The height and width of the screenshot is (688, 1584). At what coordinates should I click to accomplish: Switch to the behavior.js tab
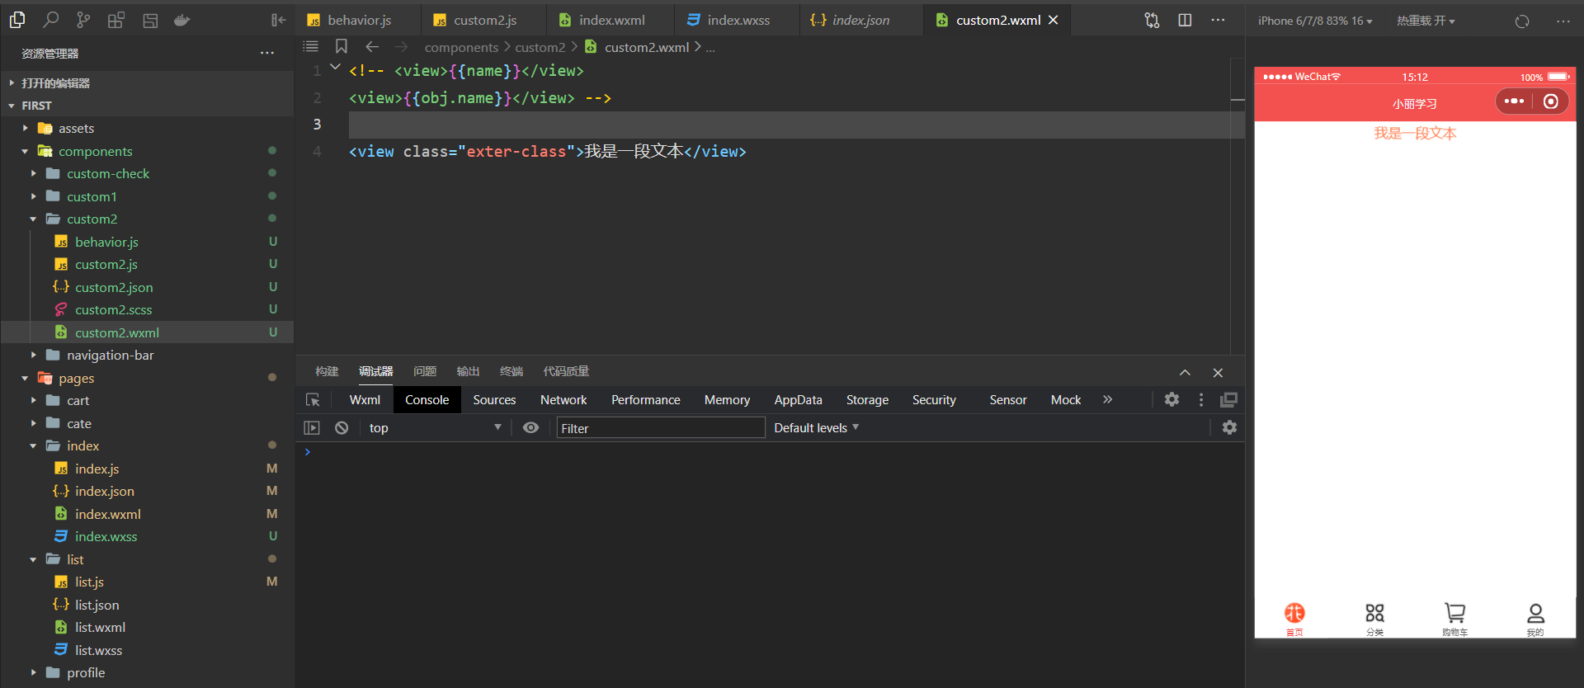359,20
